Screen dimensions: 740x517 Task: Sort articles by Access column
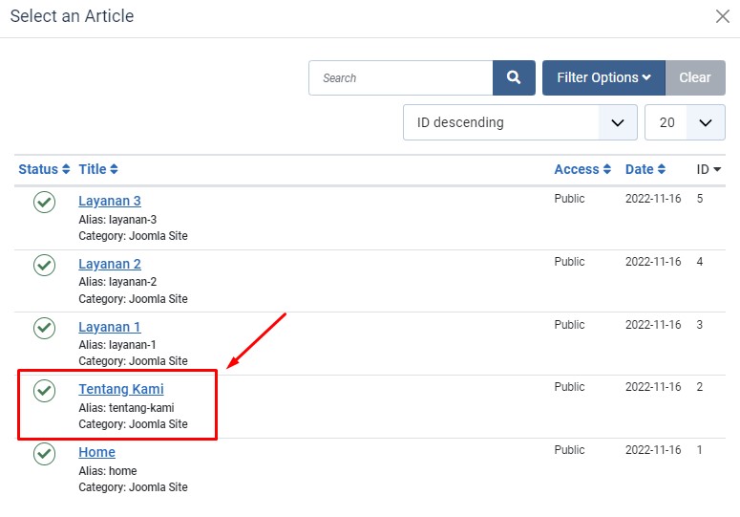582,169
